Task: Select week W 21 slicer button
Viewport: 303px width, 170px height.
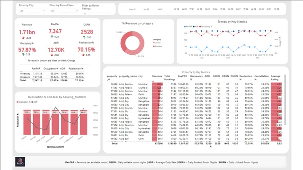Action: [x=192, y=9]
